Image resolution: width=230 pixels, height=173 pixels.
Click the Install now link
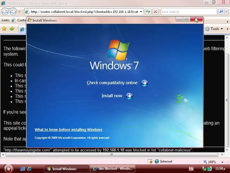click(x=112, y=96)
